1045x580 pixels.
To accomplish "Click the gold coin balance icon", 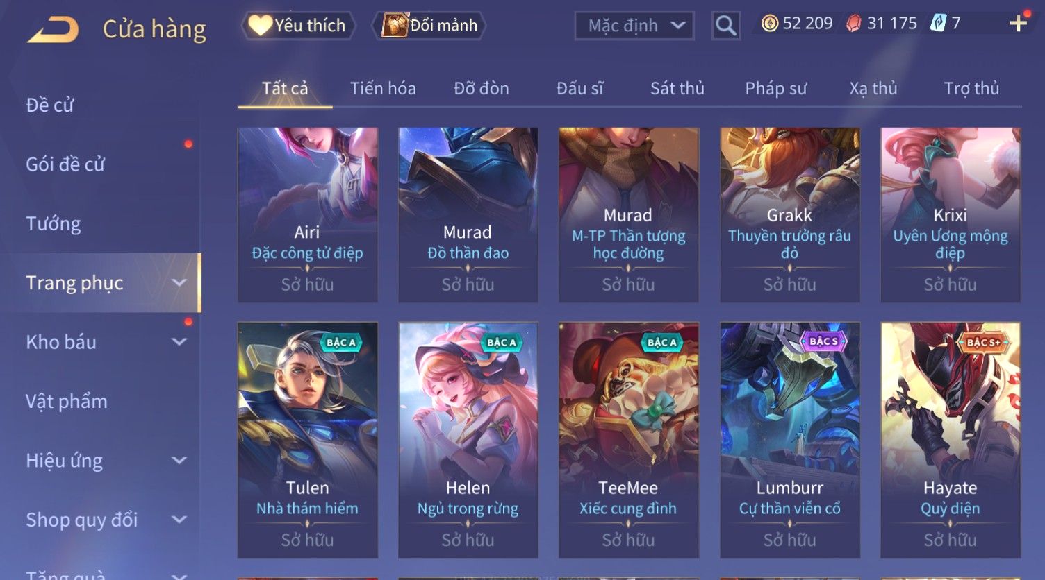I will click(x=770, y=24).
